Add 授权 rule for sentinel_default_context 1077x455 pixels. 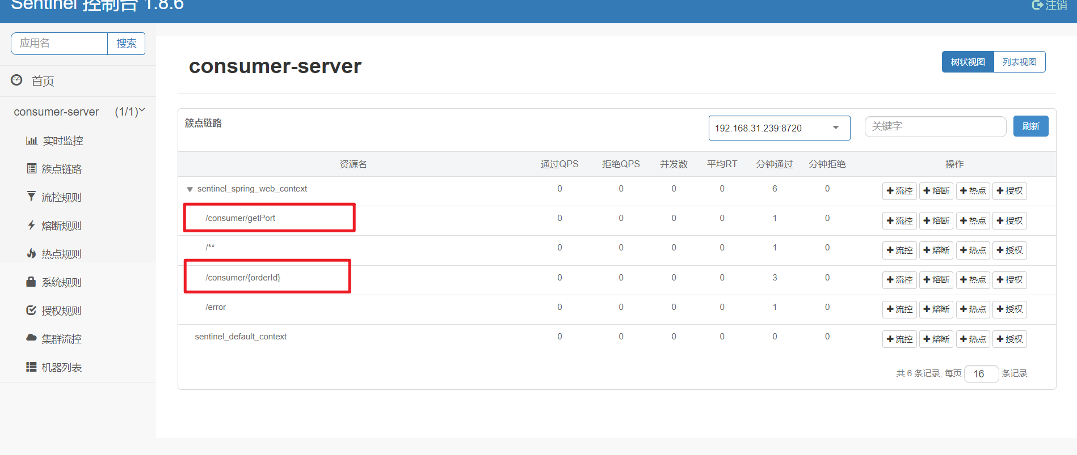(1009, 339)
